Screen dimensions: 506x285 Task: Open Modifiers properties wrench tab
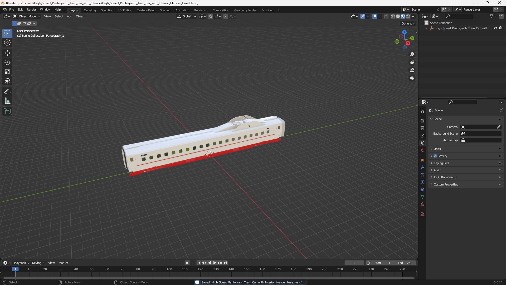[x=422, y=167]
